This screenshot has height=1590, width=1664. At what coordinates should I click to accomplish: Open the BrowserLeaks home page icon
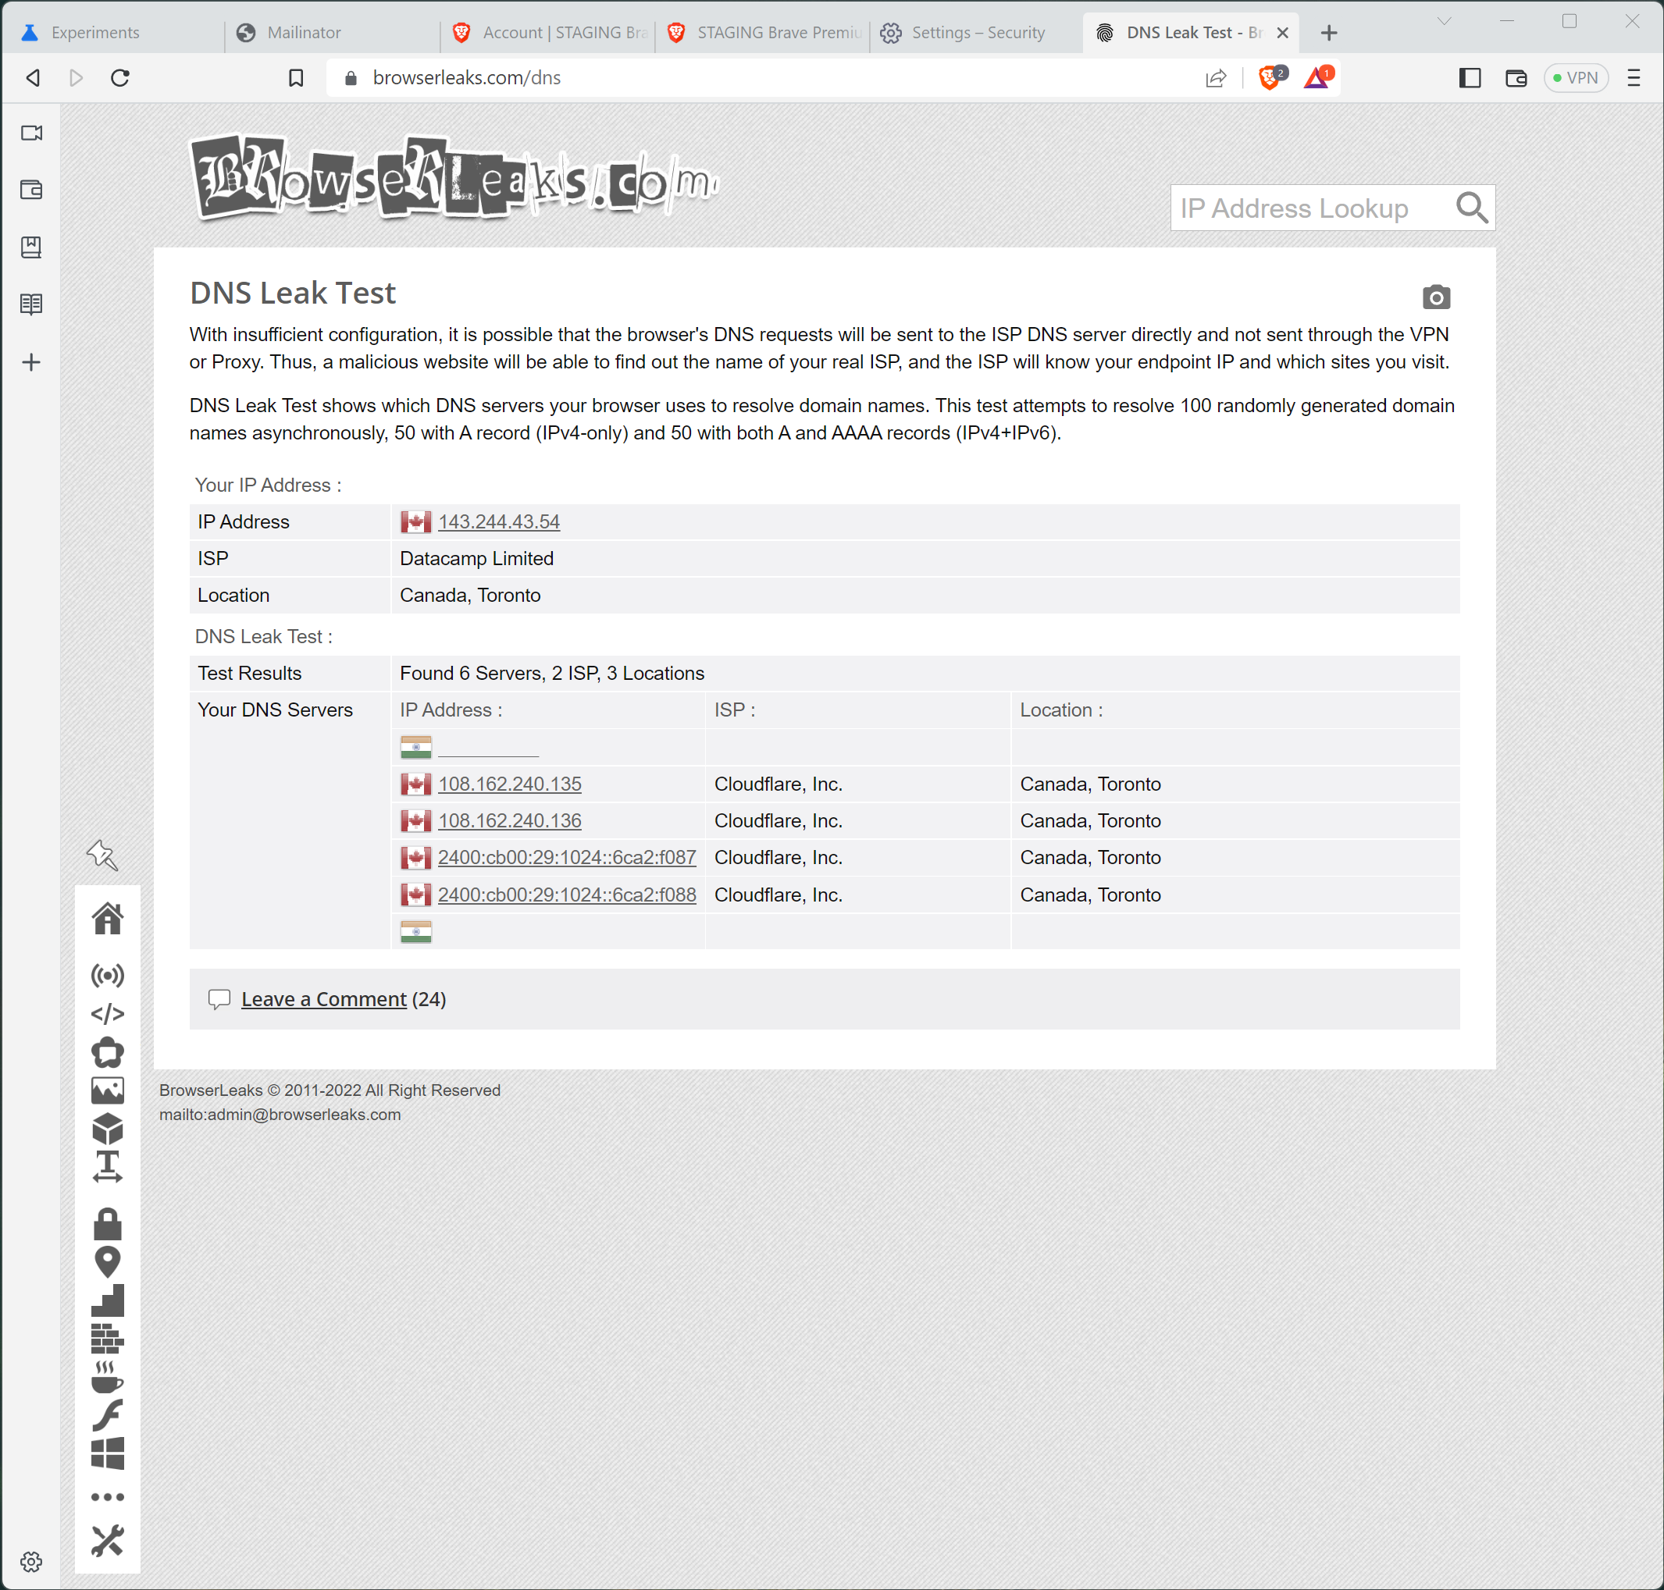108,918
